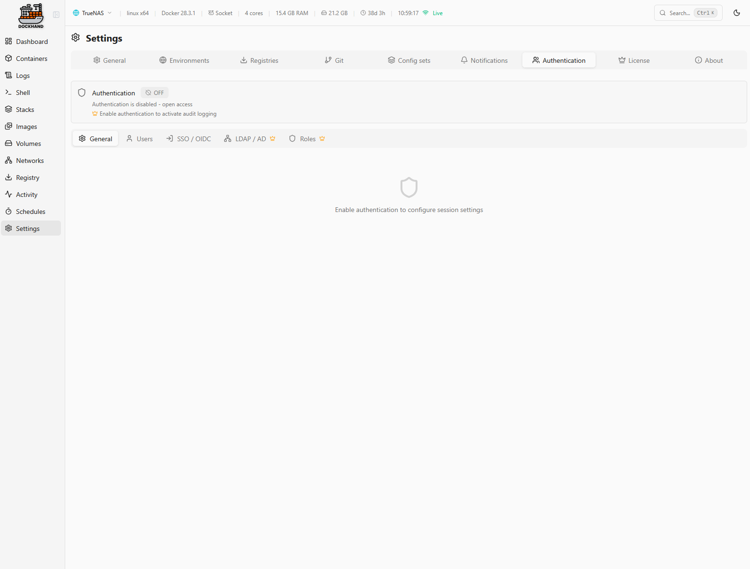Click the Dockhand ship logo

[x=31, y=16]
